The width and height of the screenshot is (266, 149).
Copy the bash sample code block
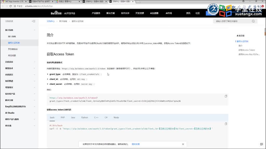[x=226, y=124]
